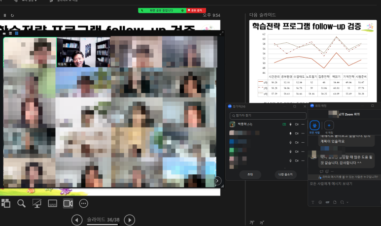Toggle video for 박동혁 (나)
The width and height of the screenshot is (381, 226).
(297, 124)
